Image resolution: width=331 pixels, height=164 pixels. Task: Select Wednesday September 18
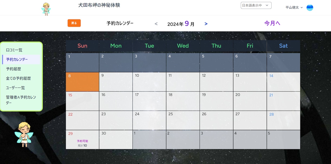click(183, 101)
